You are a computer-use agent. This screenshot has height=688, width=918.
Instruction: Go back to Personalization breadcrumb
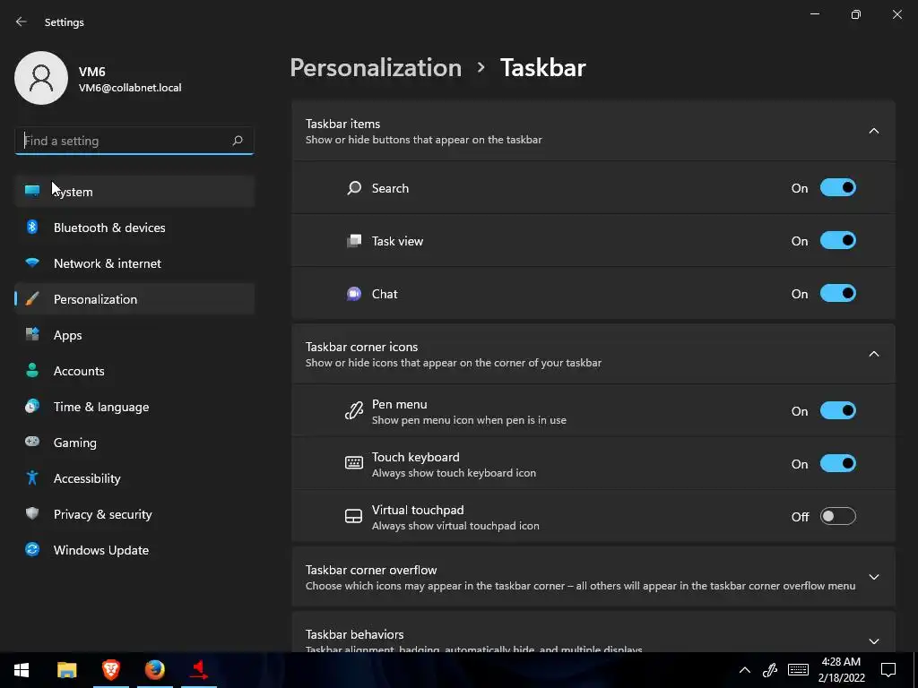pyautogui.click(x=376, y=68)
